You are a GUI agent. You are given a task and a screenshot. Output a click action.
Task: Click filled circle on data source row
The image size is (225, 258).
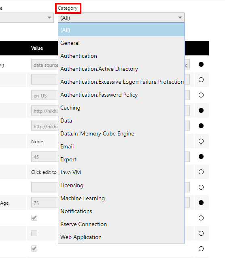[201, 64]
